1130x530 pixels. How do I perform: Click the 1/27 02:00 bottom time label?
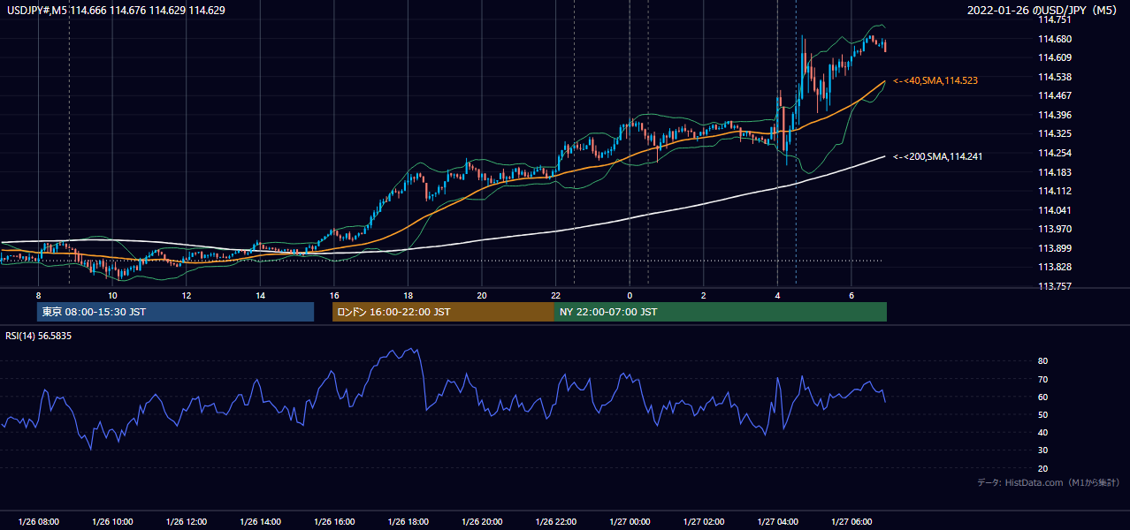click(703, 522)
